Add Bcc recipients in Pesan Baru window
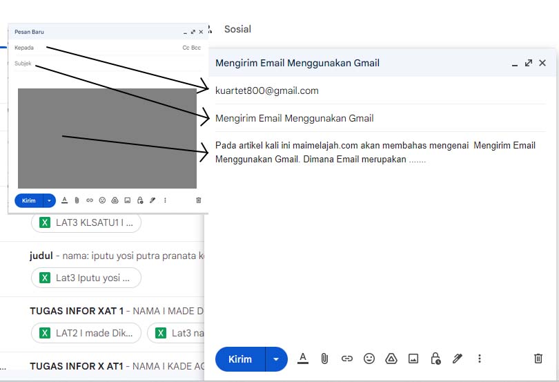 pyautogui.click(x=196, y=48)
